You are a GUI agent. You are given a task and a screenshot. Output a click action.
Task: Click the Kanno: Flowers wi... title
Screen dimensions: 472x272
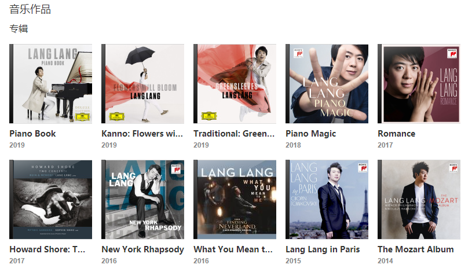(x=142, y=134)
